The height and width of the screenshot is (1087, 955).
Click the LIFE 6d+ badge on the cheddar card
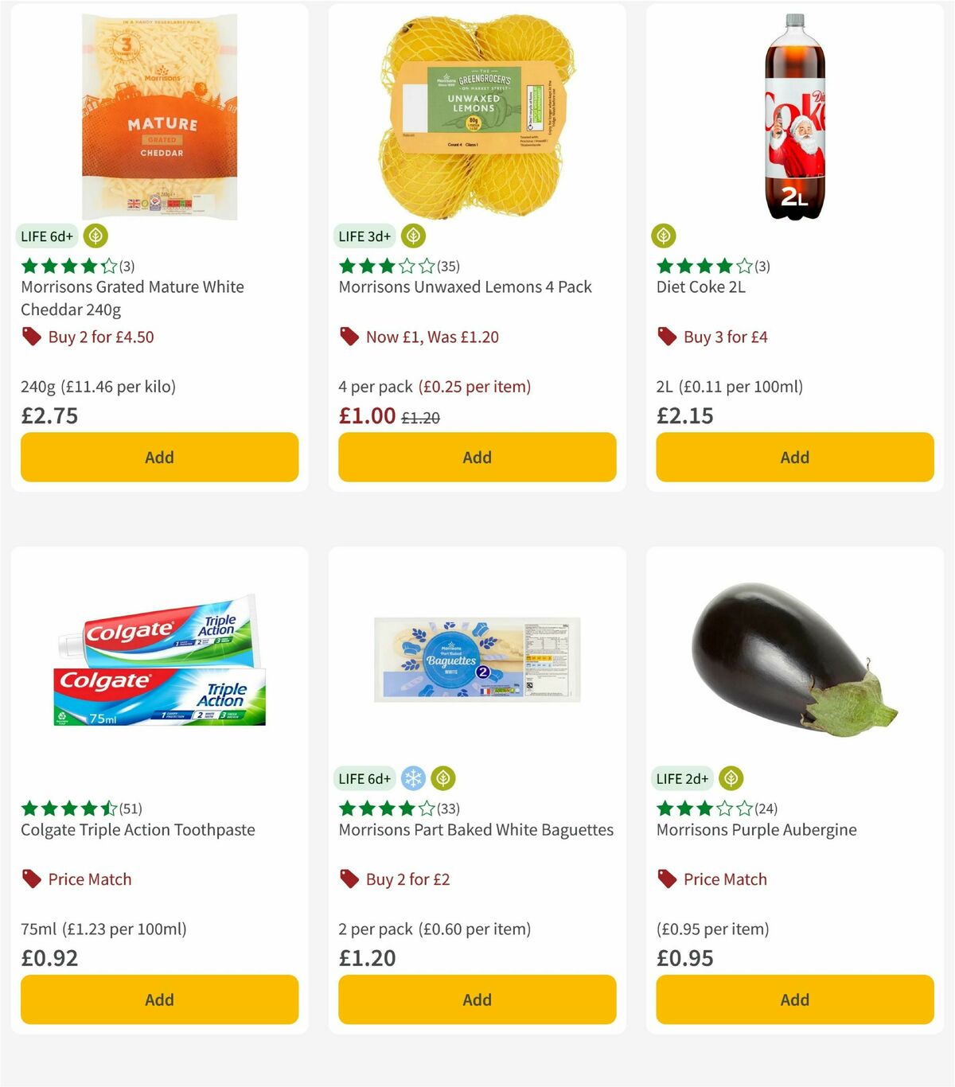pos(45,236)
